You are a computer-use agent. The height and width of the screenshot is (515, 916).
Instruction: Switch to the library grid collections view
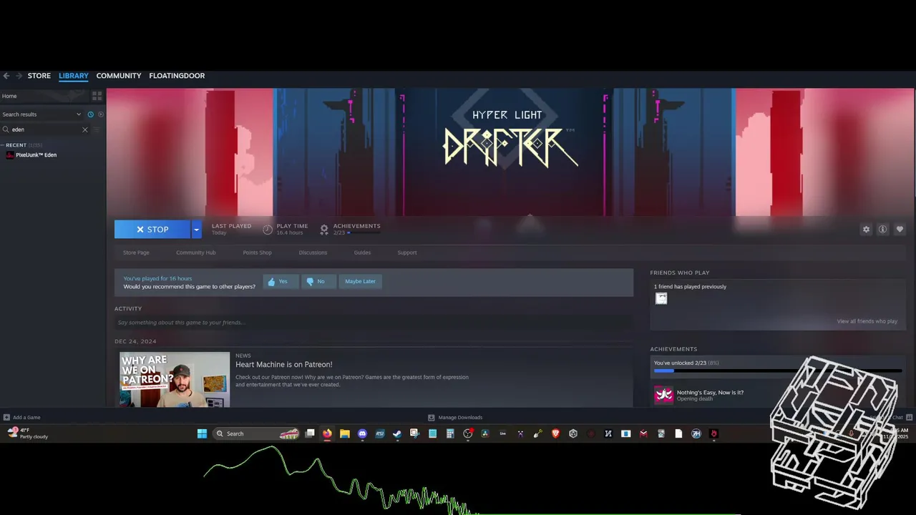[97, 96]
